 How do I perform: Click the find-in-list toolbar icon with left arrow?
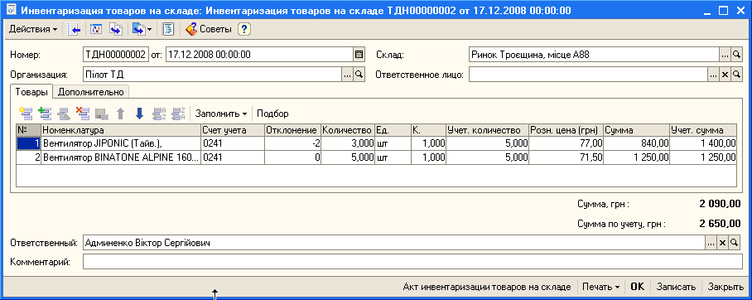[74, 29]
